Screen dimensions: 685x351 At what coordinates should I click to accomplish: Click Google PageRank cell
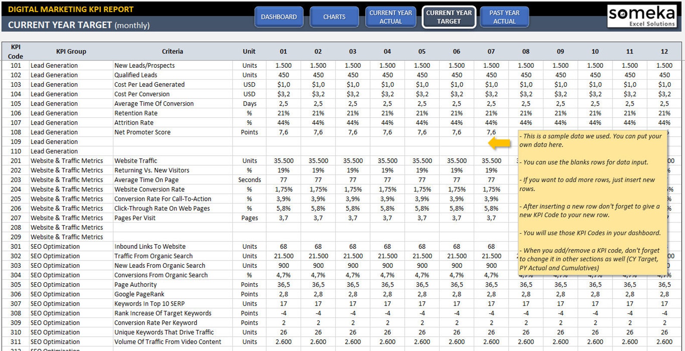pos(173,294)
